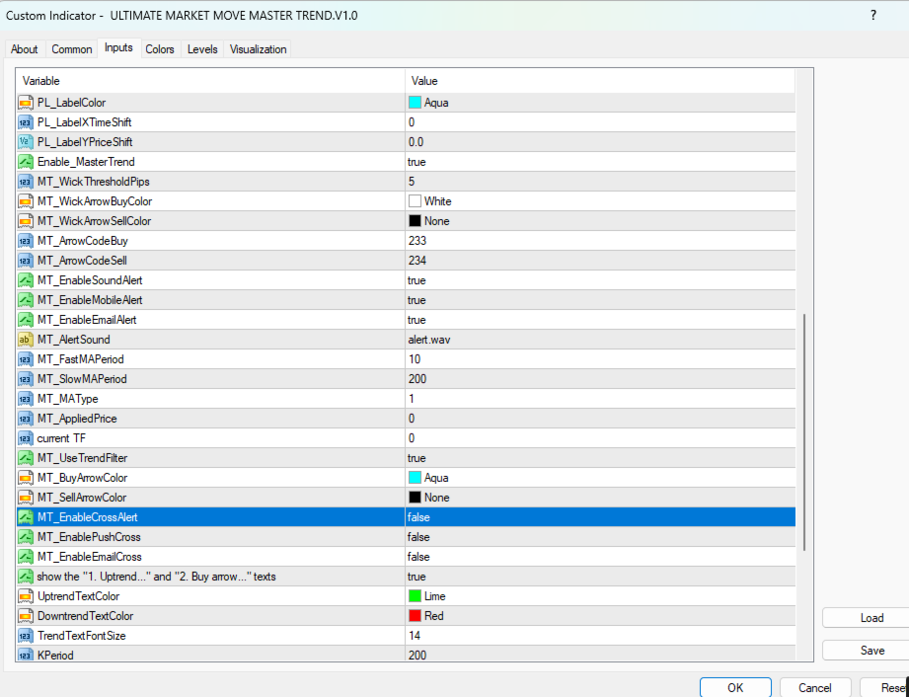The image size is (909, 697).
Task: Click the boolean icon next to Enable_MasterTrend
Action: click(x=25, y=162)
